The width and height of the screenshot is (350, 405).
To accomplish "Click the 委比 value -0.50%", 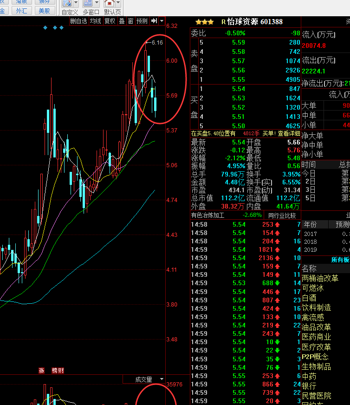I will [235, 33].
